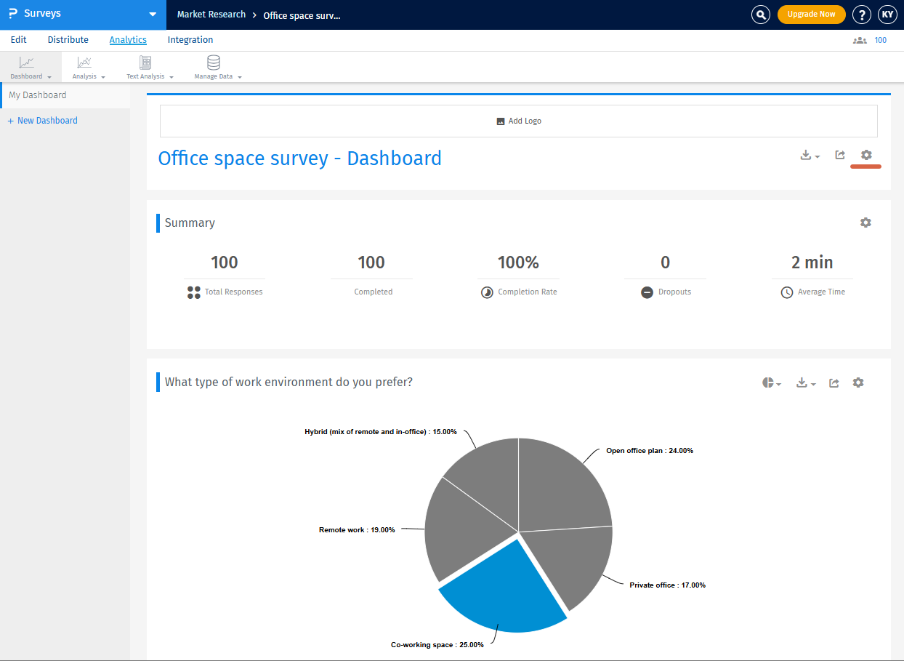Select the Text Analysis icon

click(x=145, y=63)
